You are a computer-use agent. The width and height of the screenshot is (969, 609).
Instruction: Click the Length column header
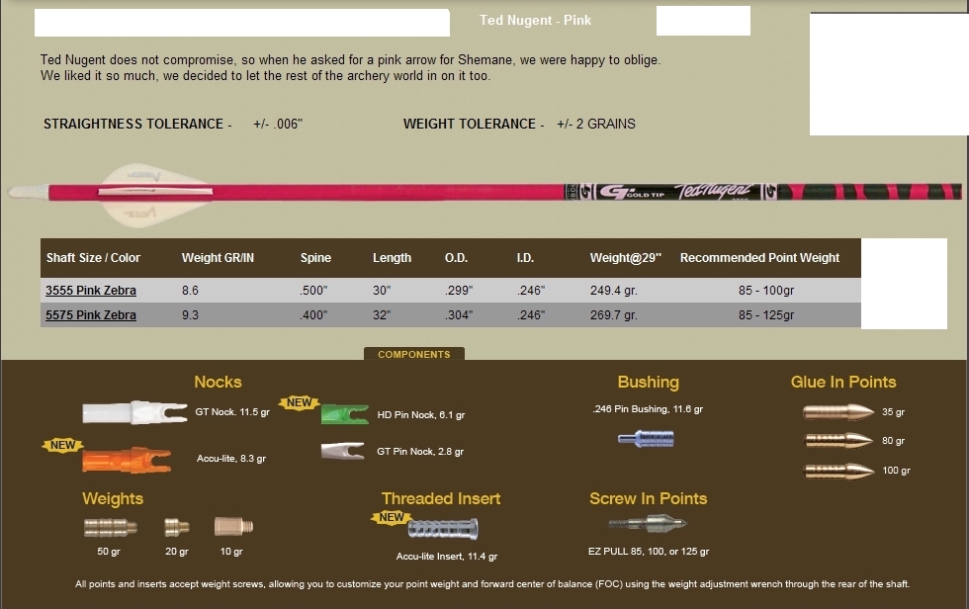[392, 258]
